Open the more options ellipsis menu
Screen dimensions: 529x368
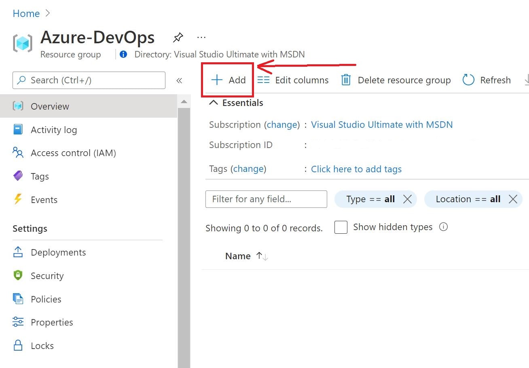click(x=201, y=37)
